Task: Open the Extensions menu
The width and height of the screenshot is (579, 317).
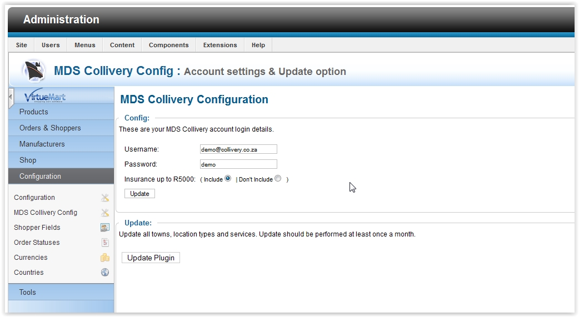Action: [x=220, y=45]
